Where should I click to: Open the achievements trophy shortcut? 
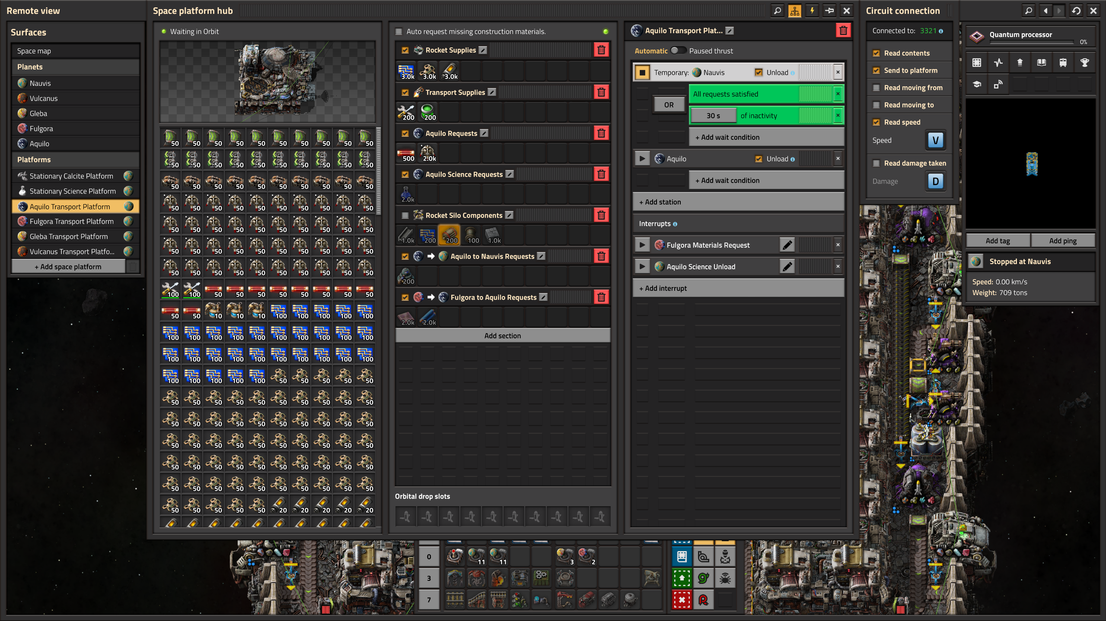click(x=1084, y=63)
